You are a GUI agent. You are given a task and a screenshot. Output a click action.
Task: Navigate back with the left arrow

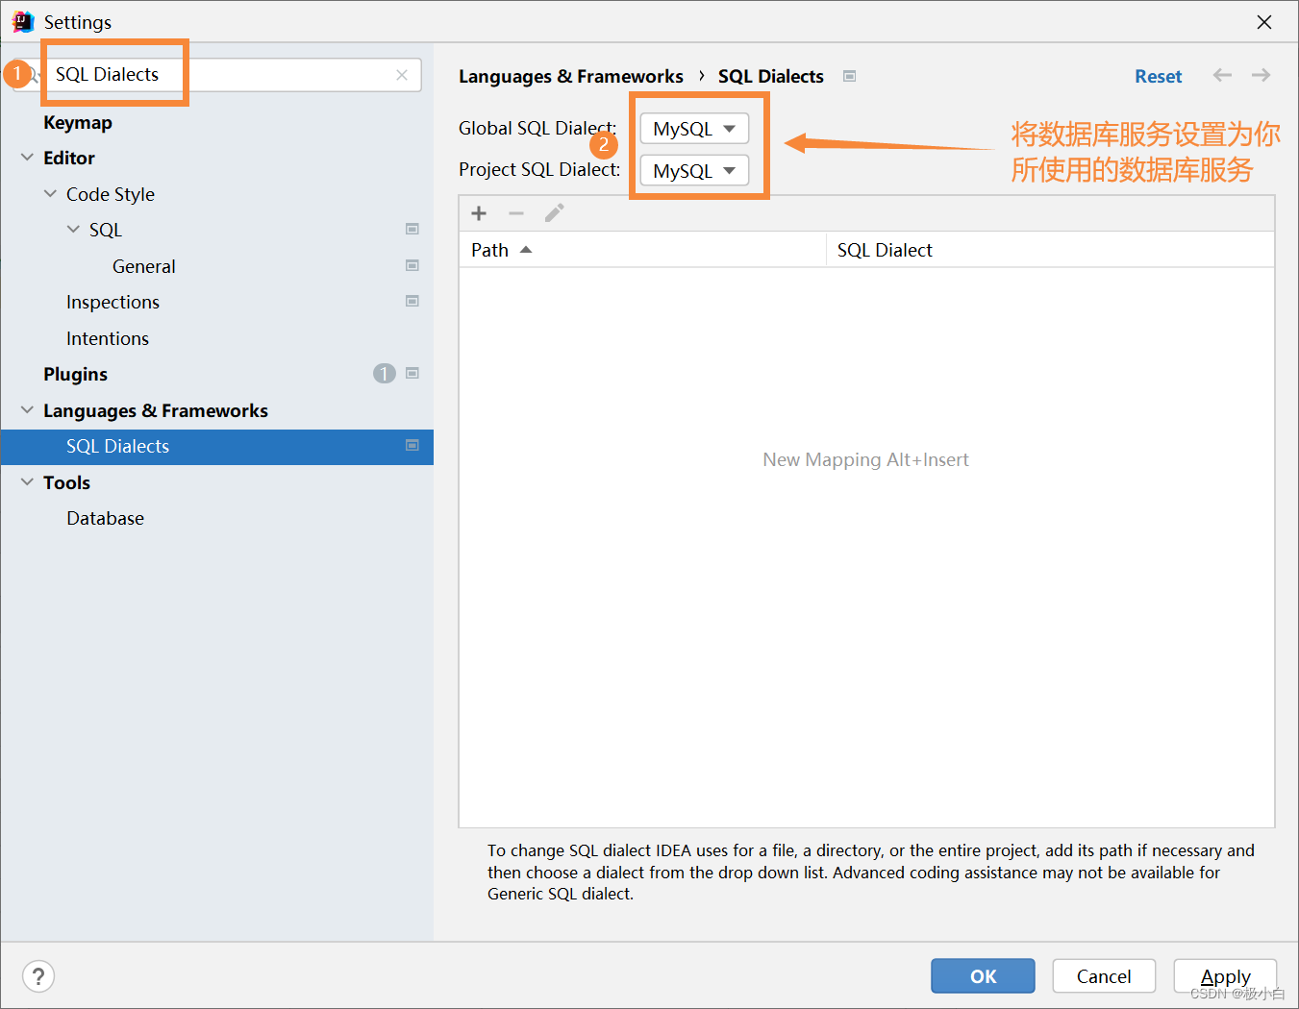tap(1222, 75)
